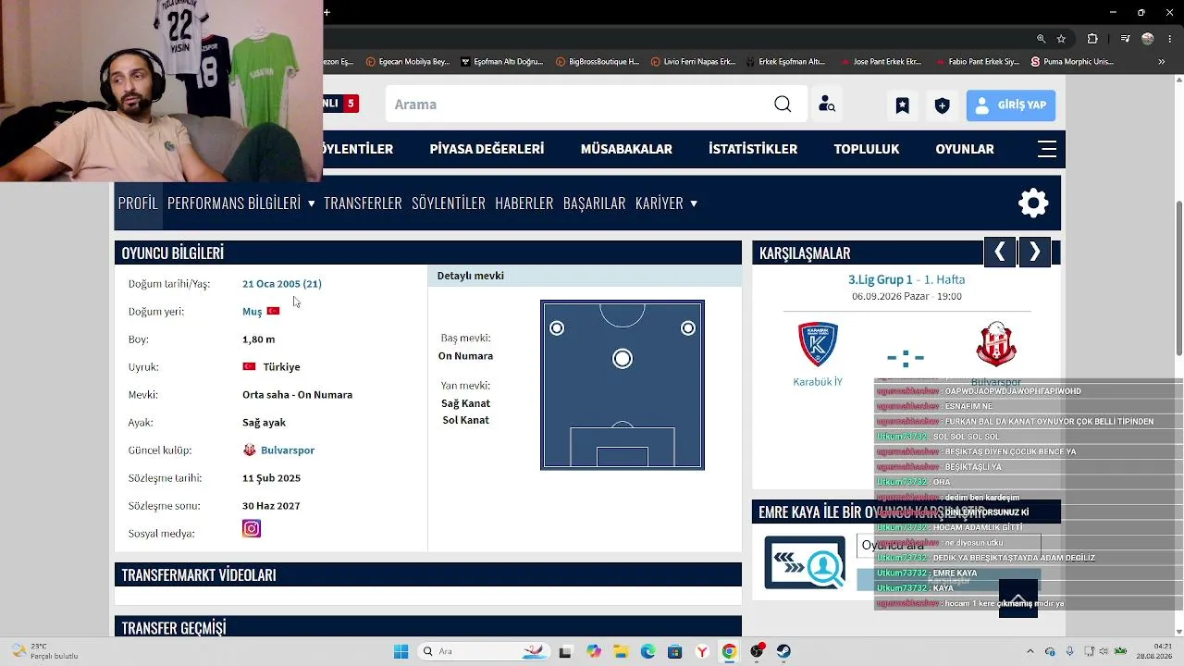Open the Livio Ferri Napas bookmark
This screenshot has height=666, width=1184.
pos(694,62)
